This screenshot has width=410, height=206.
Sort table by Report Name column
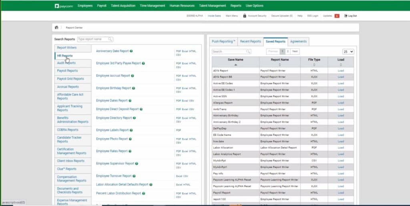(x=279, y=64)
